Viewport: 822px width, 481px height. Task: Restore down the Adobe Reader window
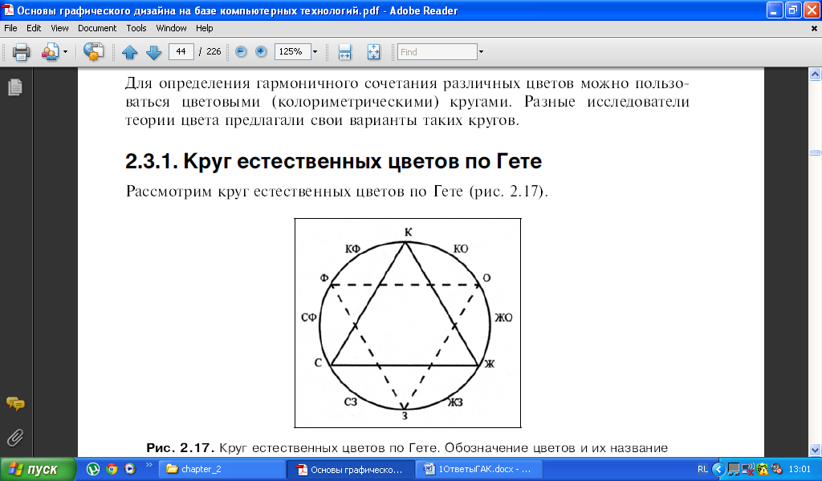point(793,10)
